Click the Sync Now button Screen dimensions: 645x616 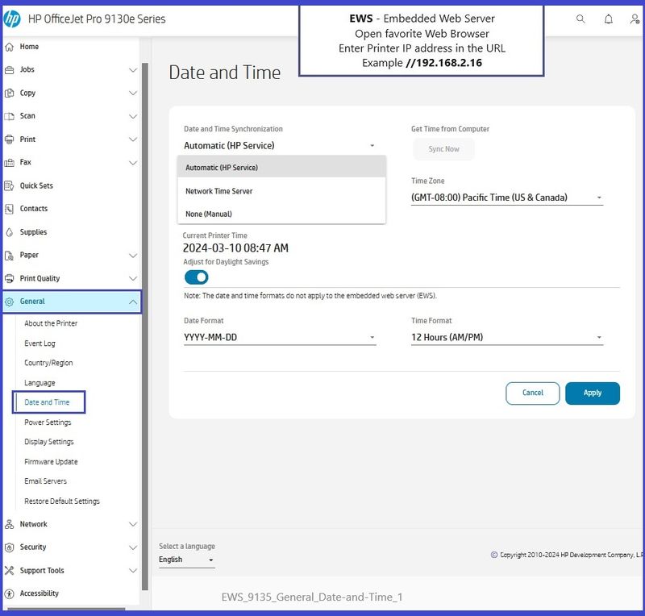coord(443,149)
